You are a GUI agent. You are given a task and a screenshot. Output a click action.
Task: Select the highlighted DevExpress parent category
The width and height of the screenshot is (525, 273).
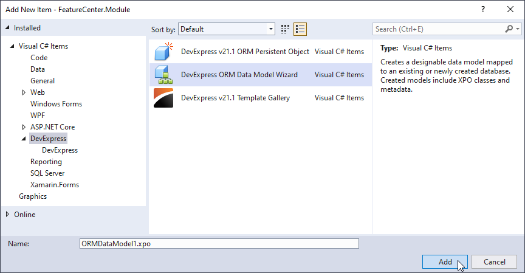(48, 139)
